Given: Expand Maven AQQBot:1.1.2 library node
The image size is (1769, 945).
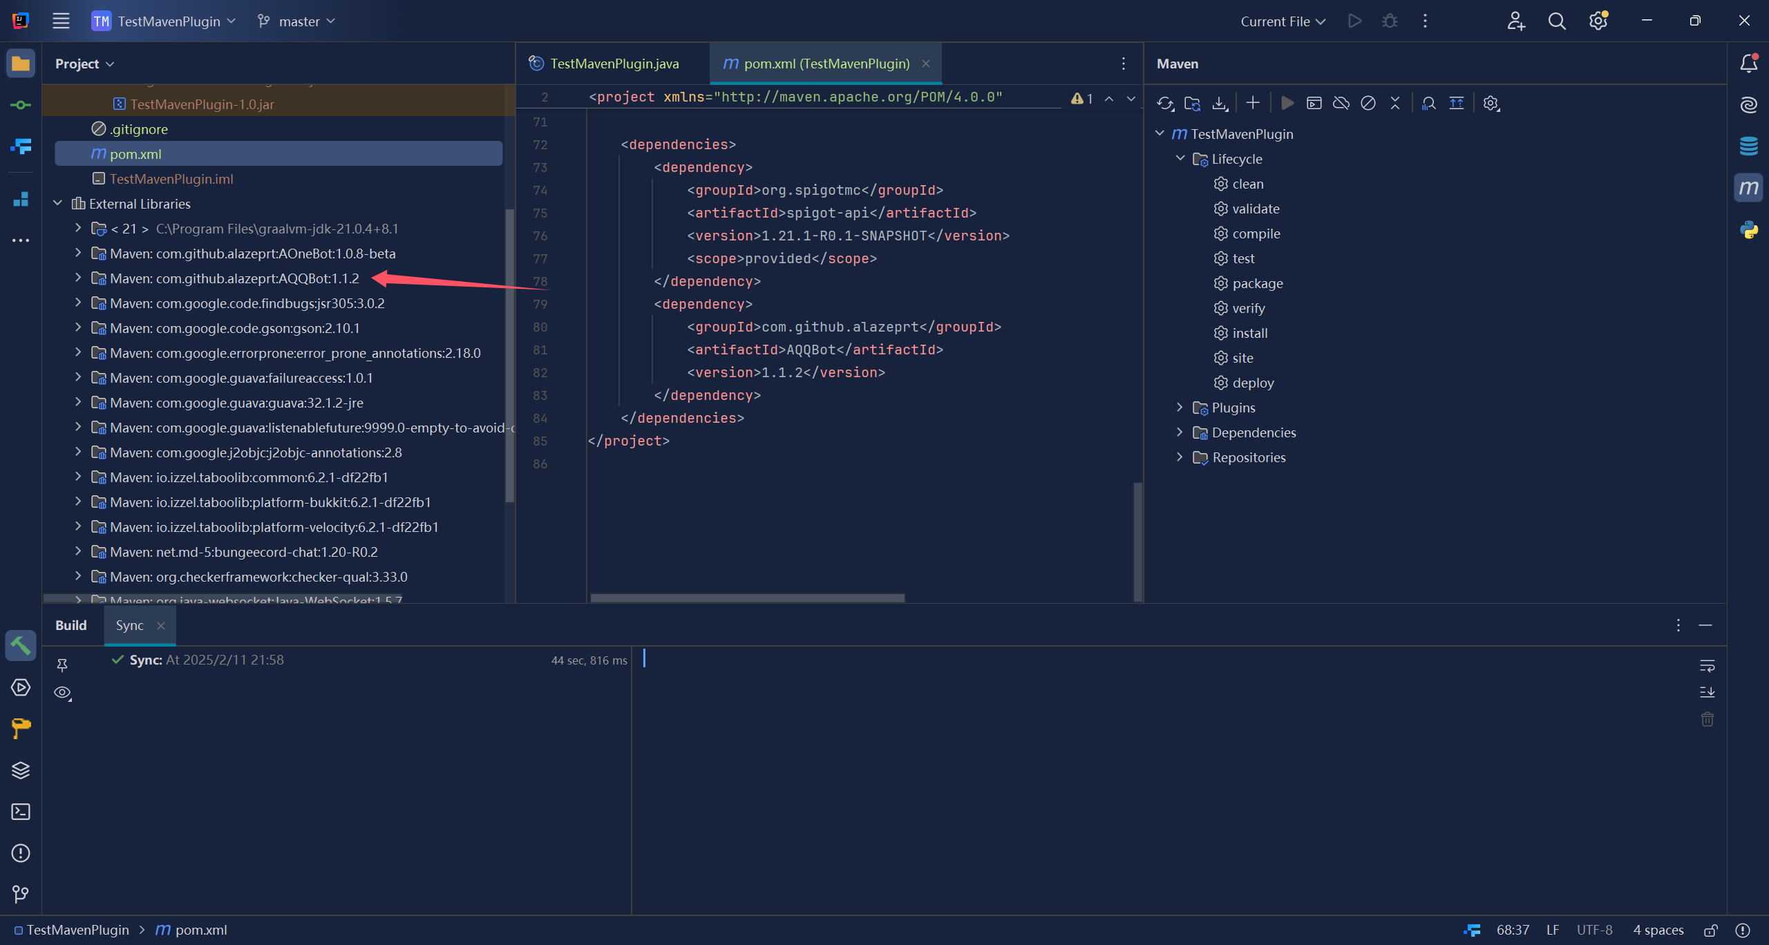Looking at the screenshot, I should 78,278.
